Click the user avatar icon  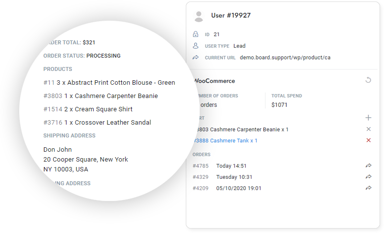click(x=199, y=17)
